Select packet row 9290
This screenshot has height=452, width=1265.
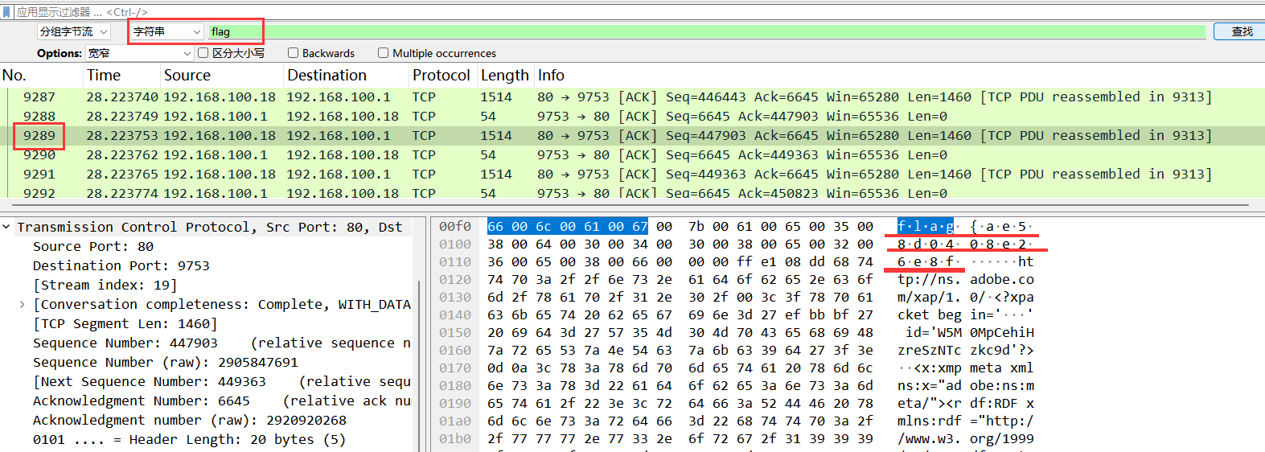click(632, 155)
